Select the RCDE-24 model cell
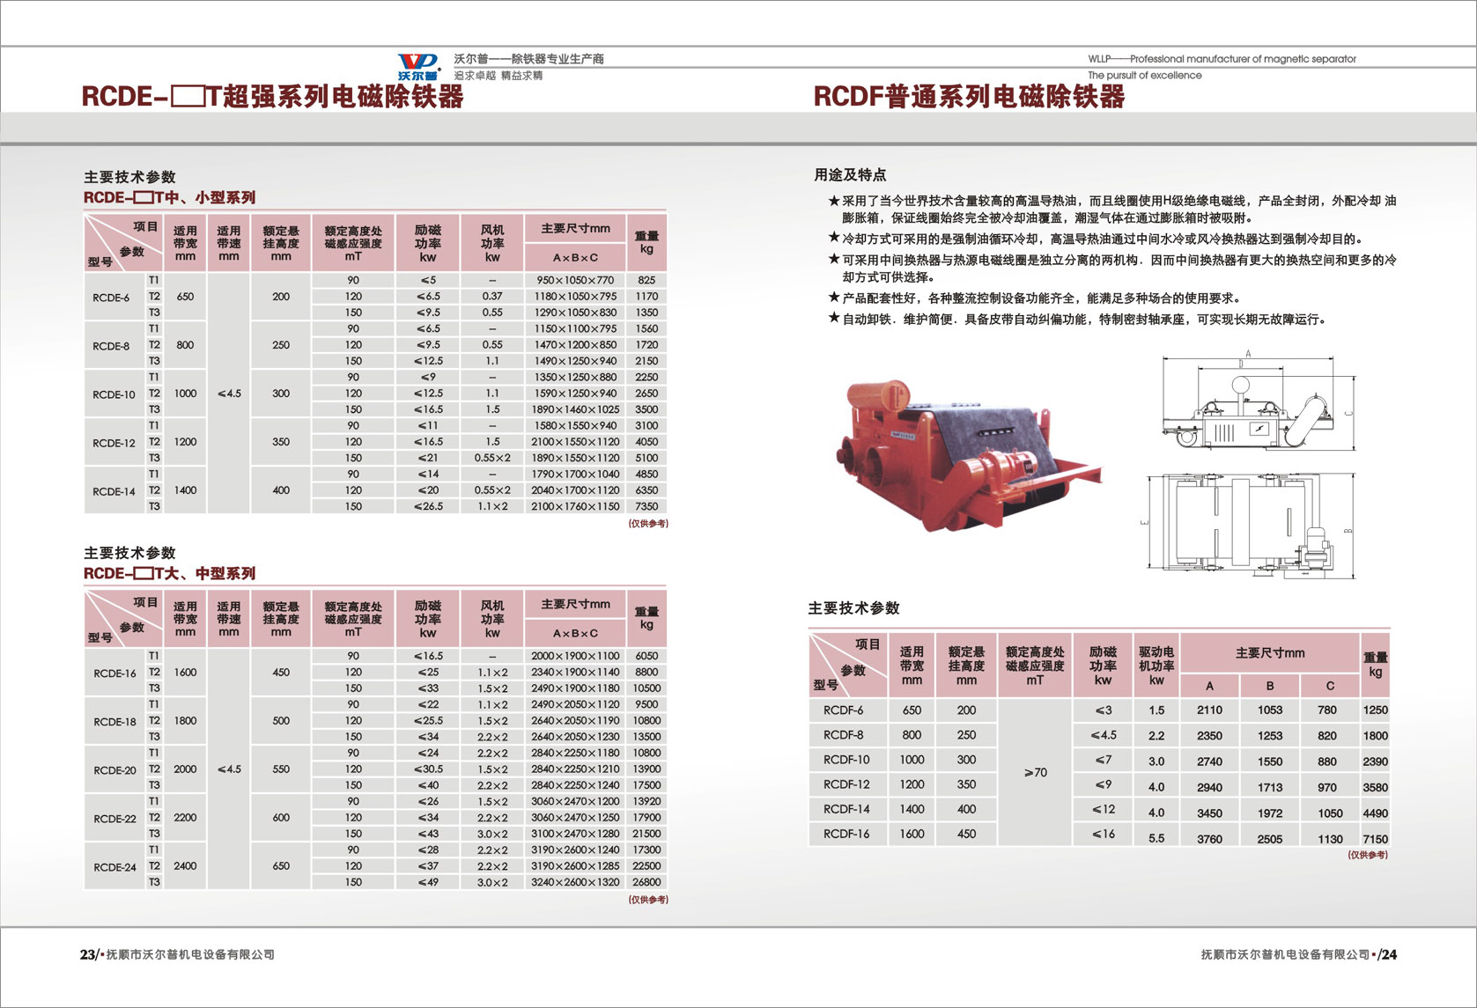Screen dimensions: 1477x1008 pyautogui.click(x=114, y=867)
